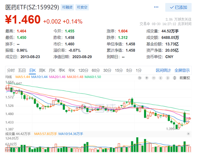Open 全屏显示 fullscreen view
Image resolution: width=197 pixels, height=153 pixels.
click(x=182, y=70)
